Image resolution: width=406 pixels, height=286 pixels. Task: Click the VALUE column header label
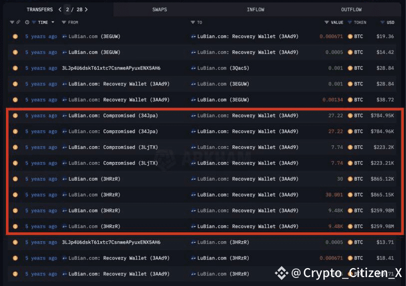337,22
